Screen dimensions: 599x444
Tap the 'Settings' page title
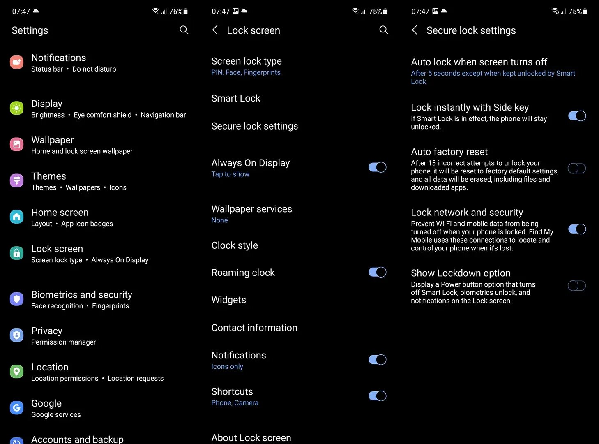click(30, 30)
